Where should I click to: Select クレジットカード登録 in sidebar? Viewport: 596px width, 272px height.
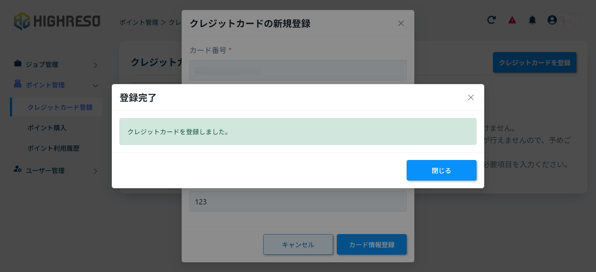(x=60, y=107)
